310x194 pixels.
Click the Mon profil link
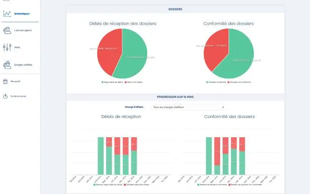pos(15,81)
